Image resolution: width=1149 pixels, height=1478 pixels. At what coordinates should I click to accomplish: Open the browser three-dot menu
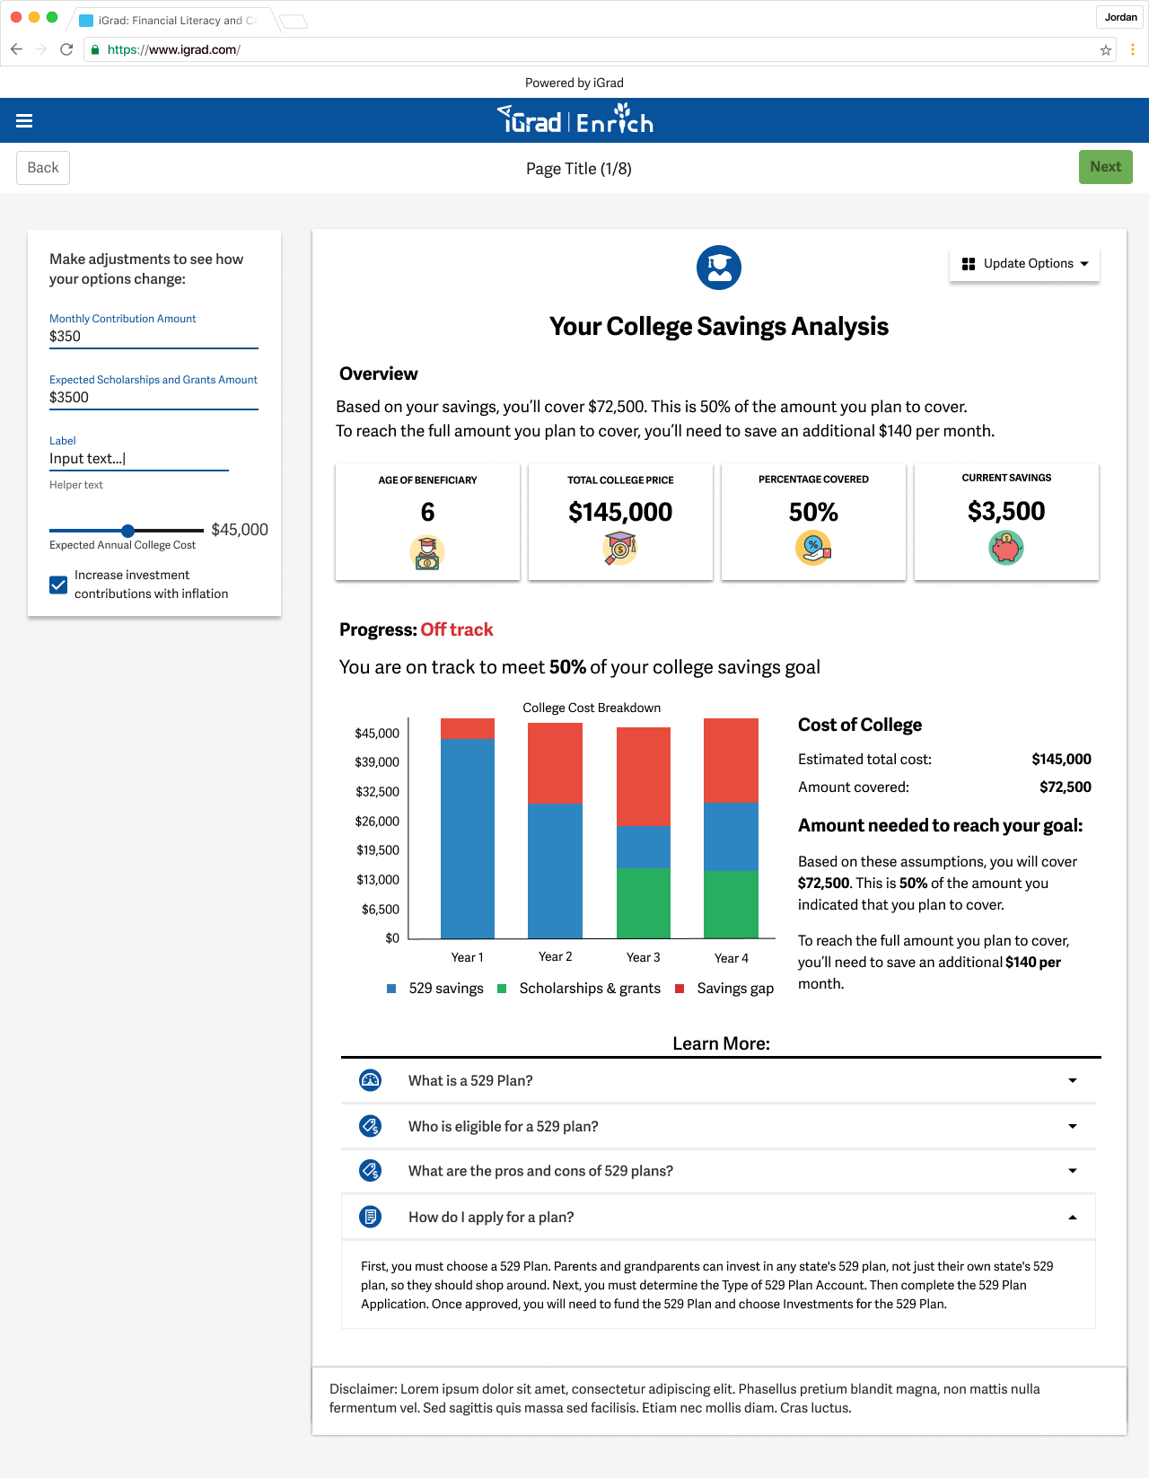1133,49
